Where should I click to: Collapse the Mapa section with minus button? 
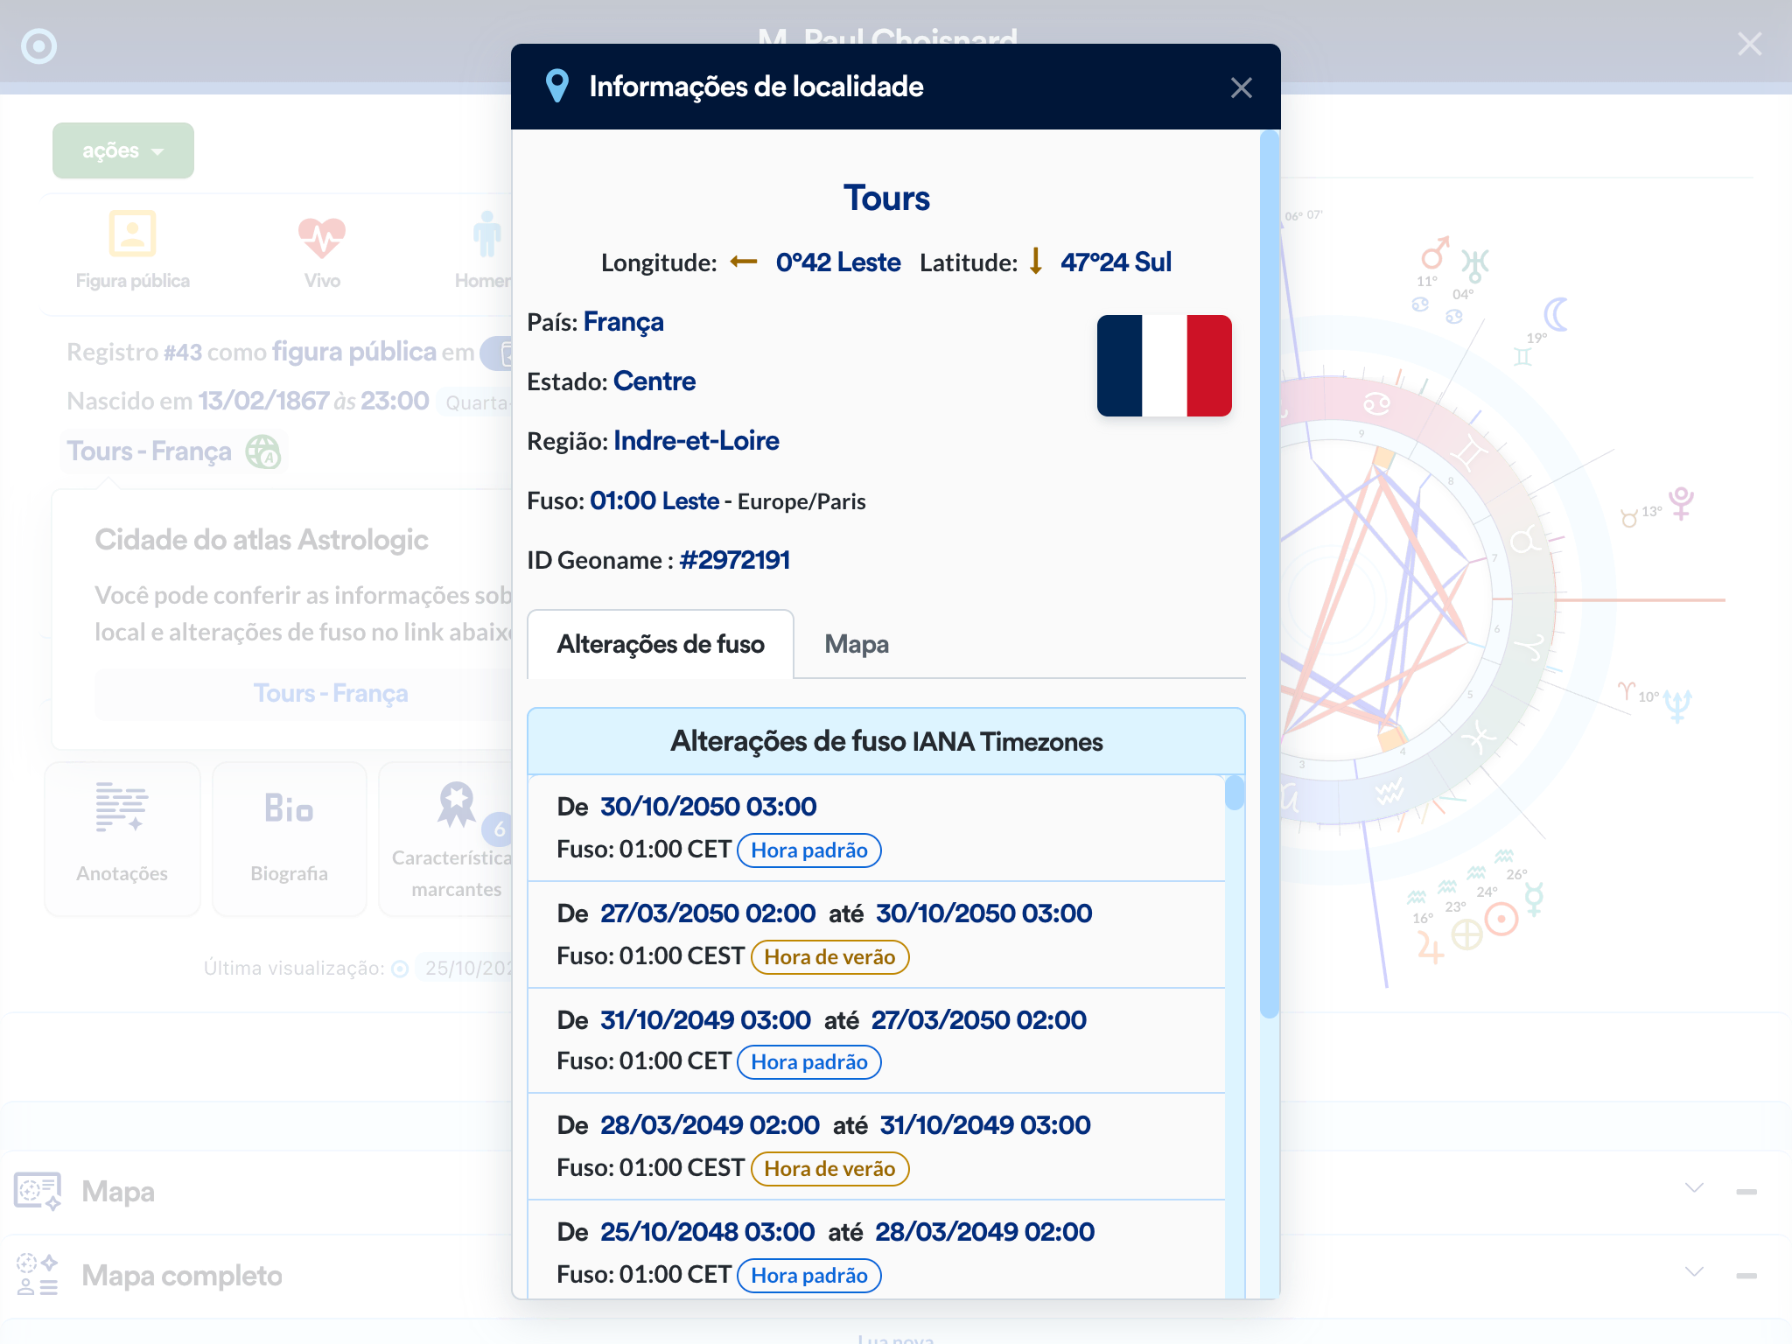pos(1746,1192)
